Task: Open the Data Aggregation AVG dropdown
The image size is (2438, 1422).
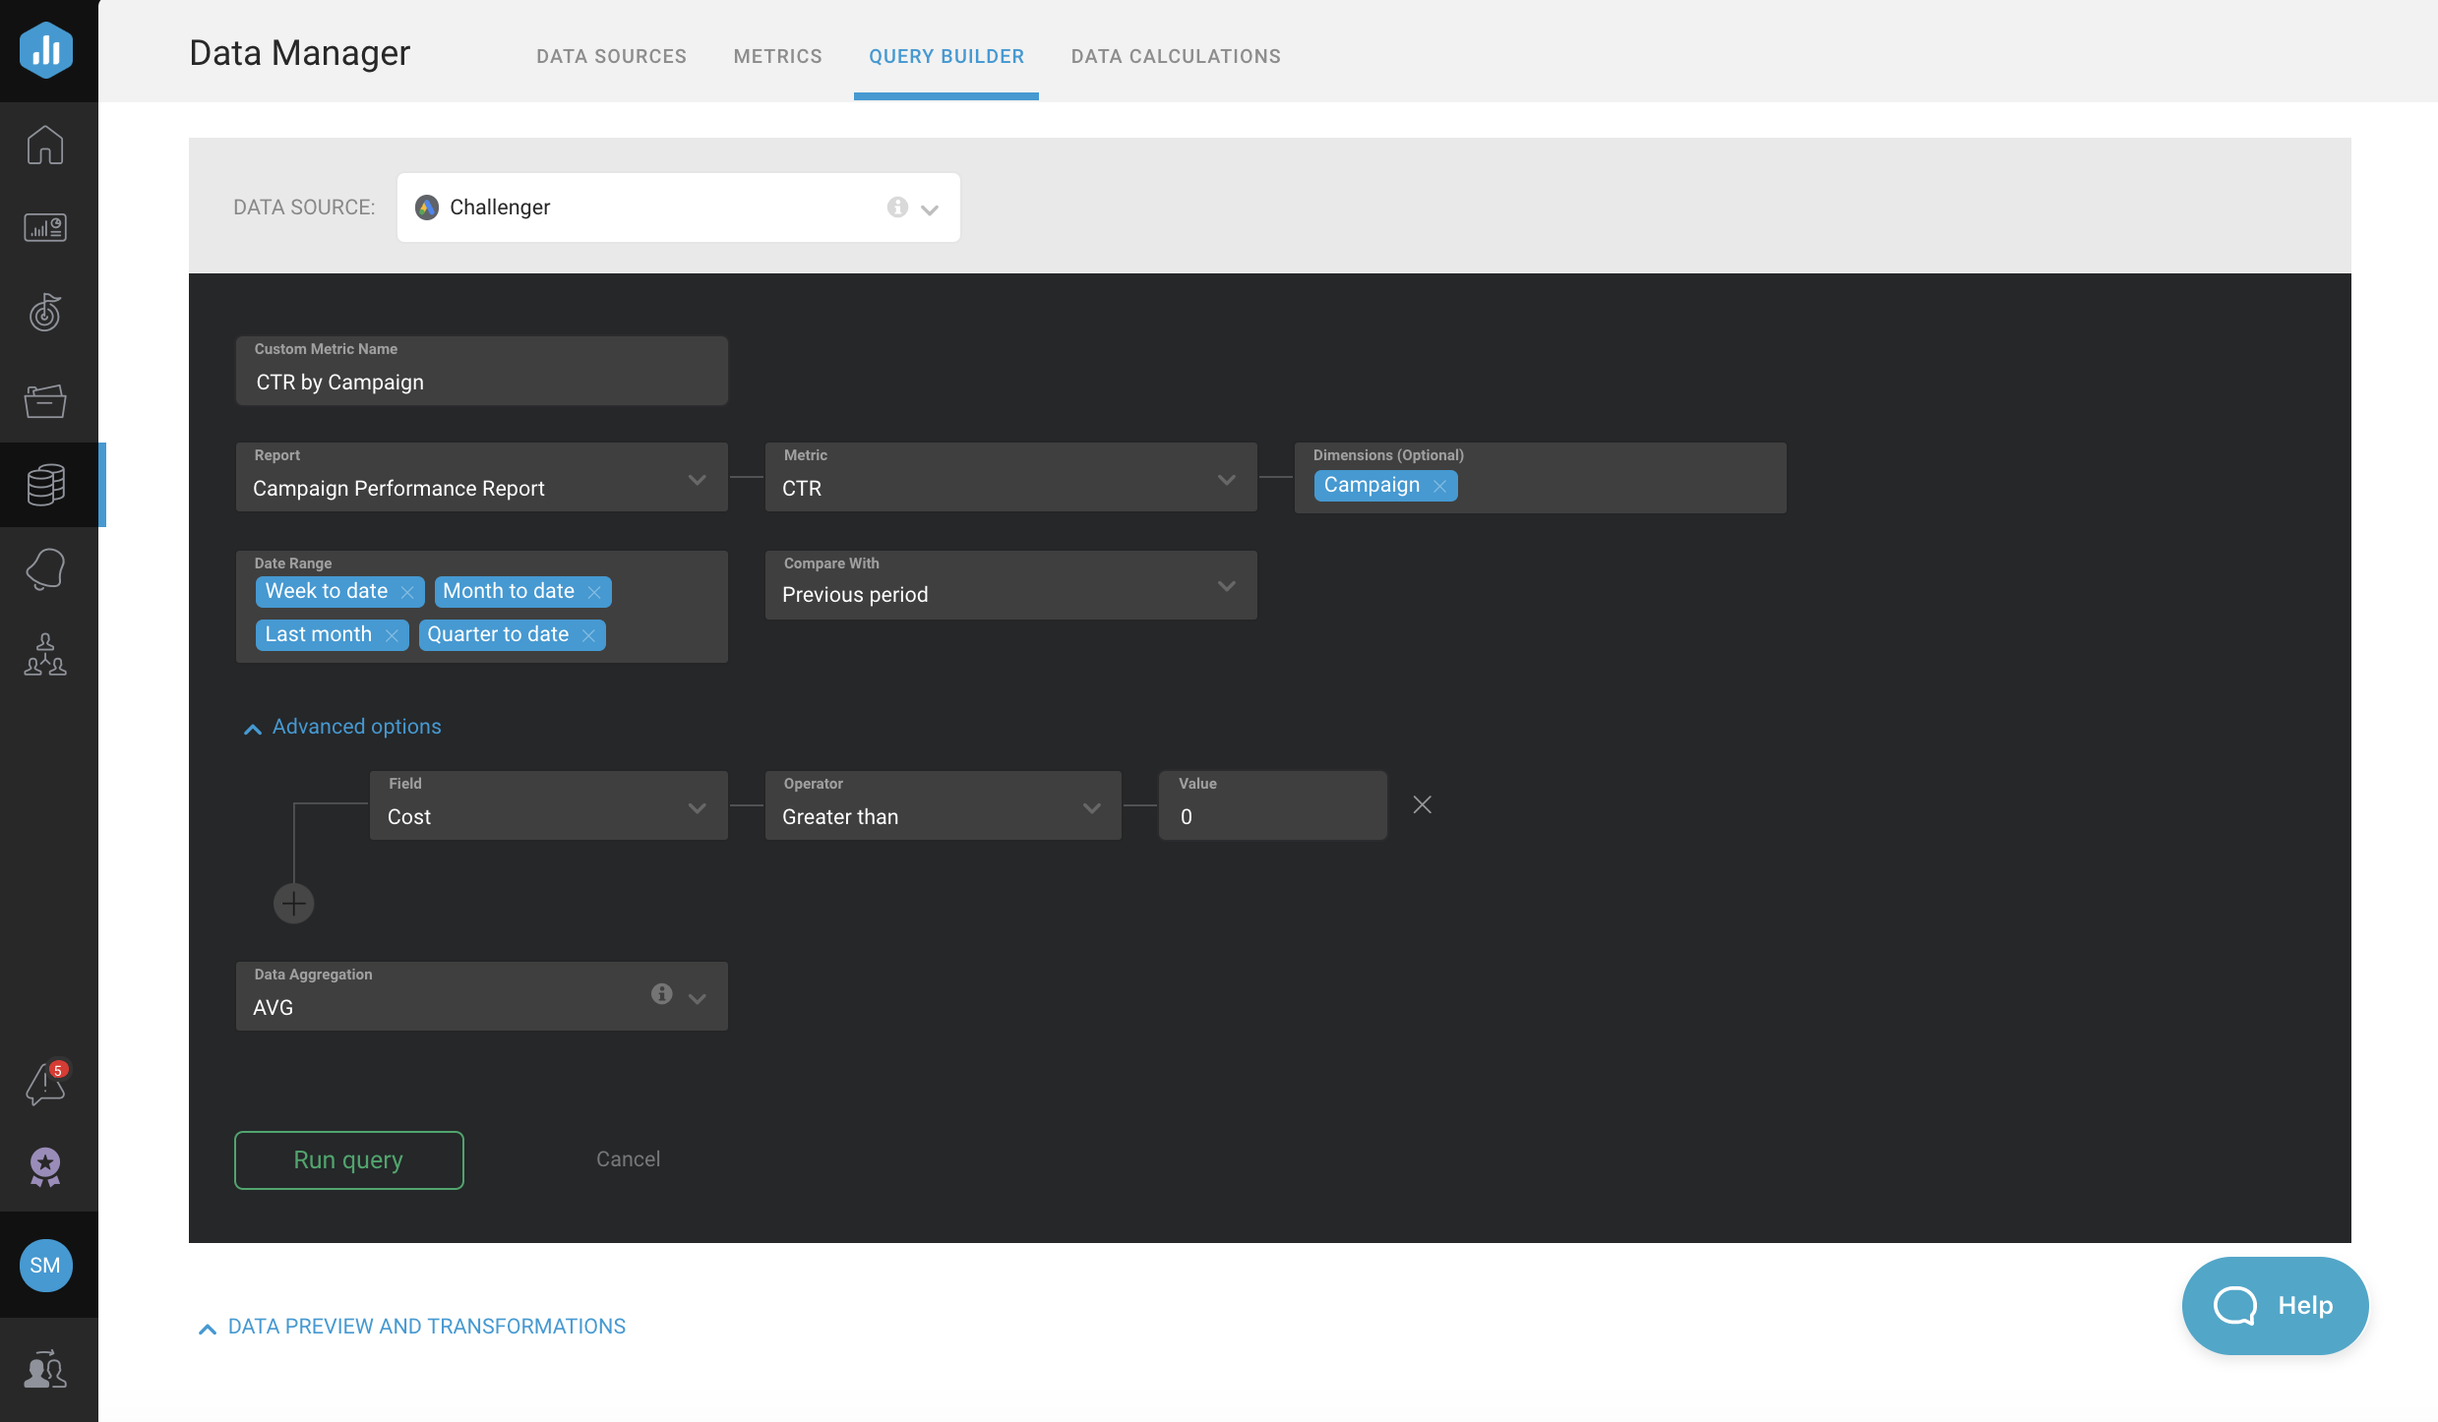Action: 481,996
